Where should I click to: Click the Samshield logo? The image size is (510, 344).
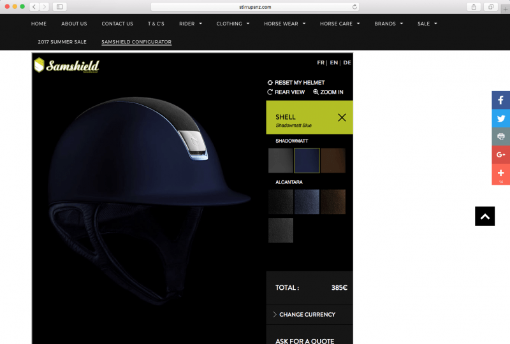click(67, 66)
